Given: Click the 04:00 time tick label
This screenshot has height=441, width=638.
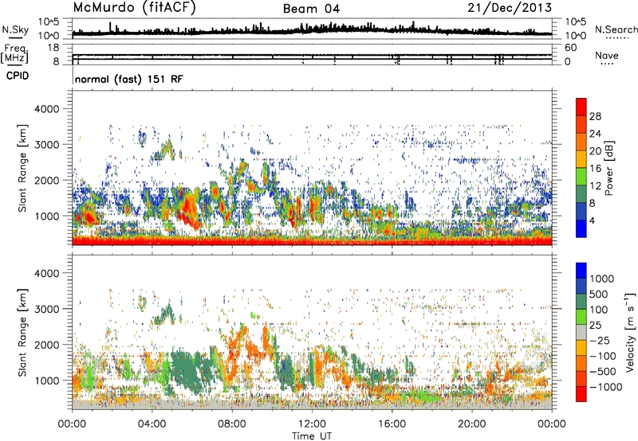Looking at the screenshot, I should coord(152,424).
